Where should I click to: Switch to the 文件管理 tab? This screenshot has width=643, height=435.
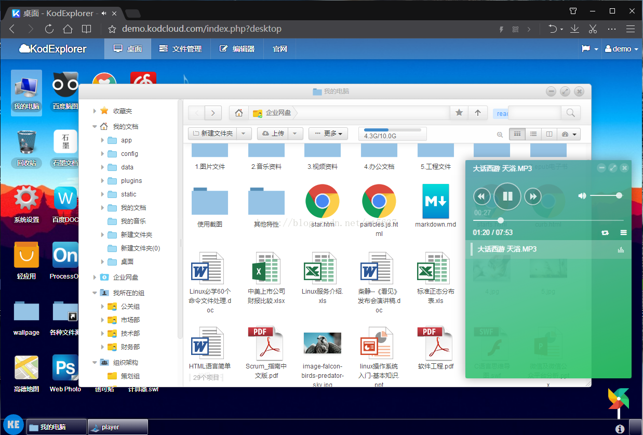180,49
